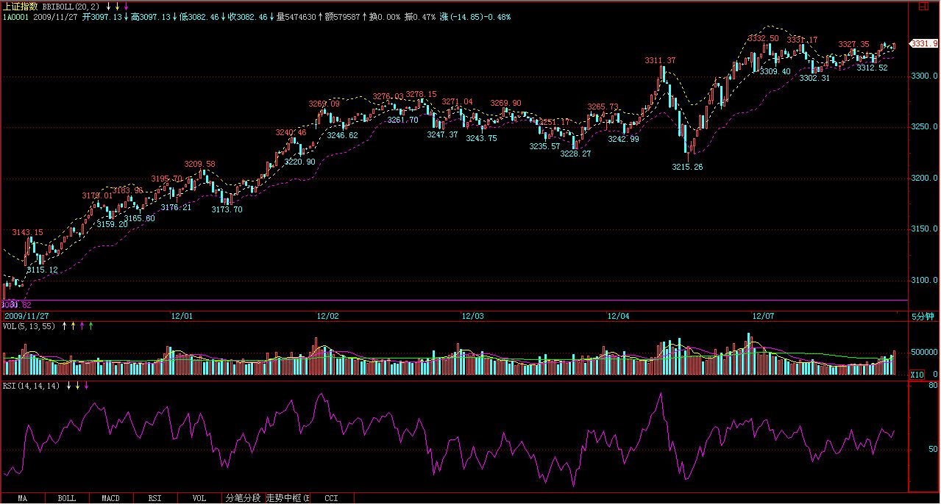
Task: Click the 3173.70 low annotation
Action: 227,209
